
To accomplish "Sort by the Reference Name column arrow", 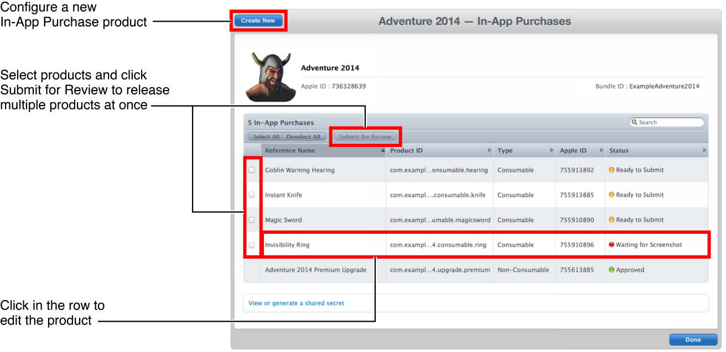I will click(x=382, y=150).
